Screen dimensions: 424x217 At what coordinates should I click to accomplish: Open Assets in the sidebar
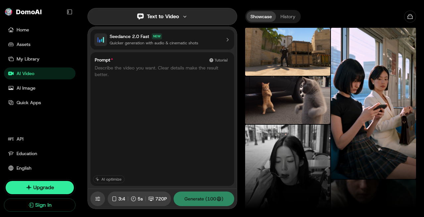coord(40,44)
